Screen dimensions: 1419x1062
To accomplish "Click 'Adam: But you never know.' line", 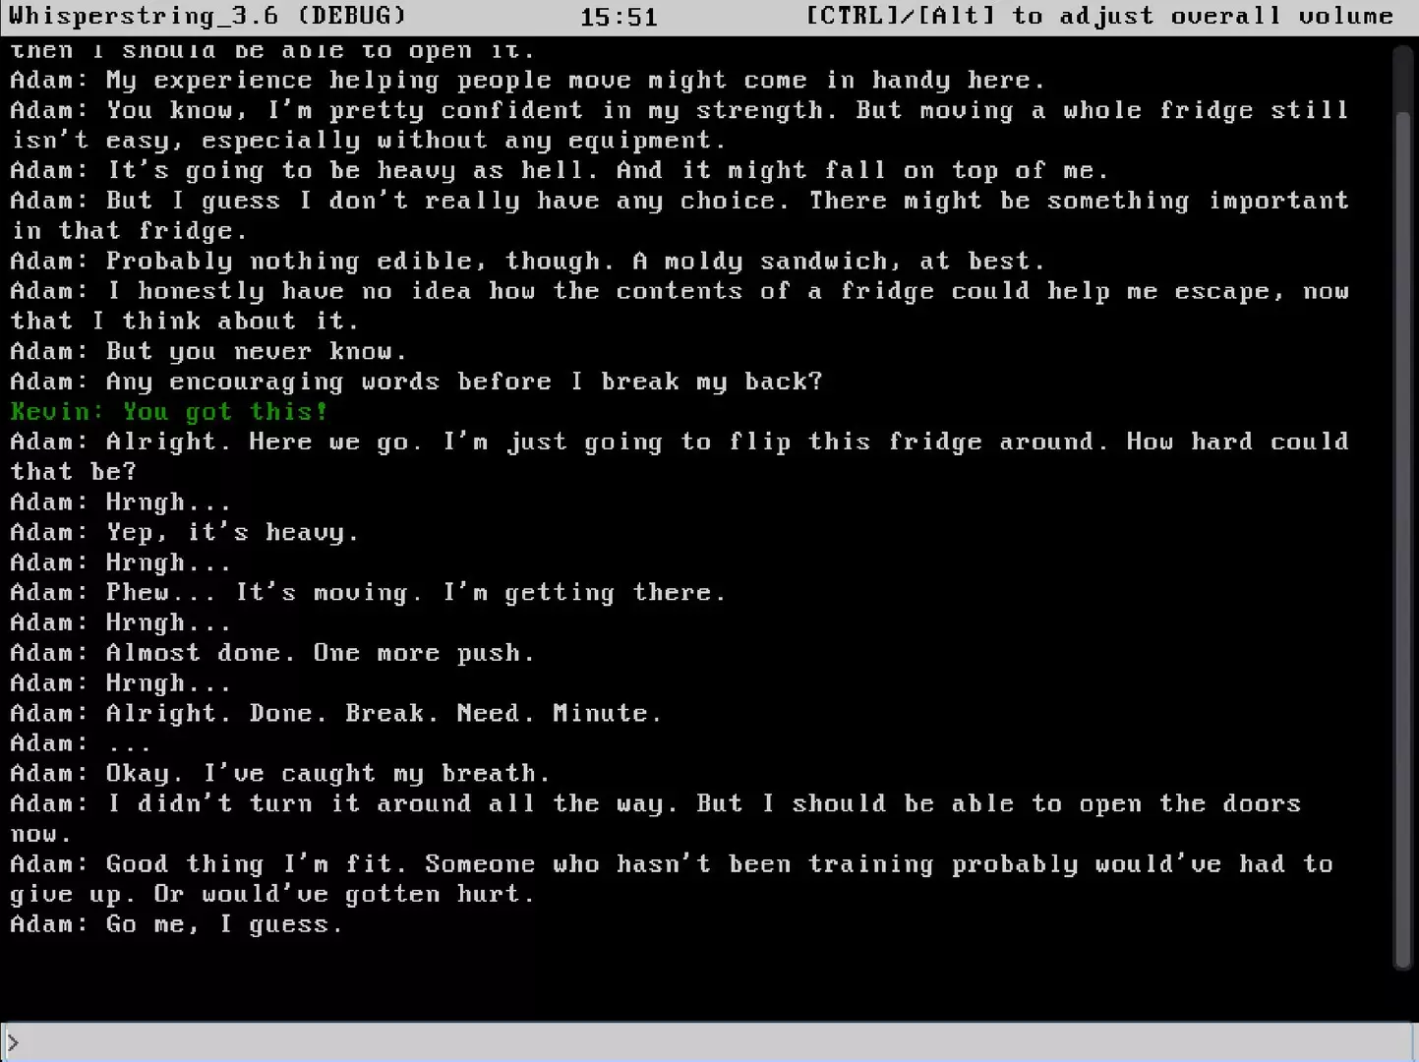I will [208, 351].
